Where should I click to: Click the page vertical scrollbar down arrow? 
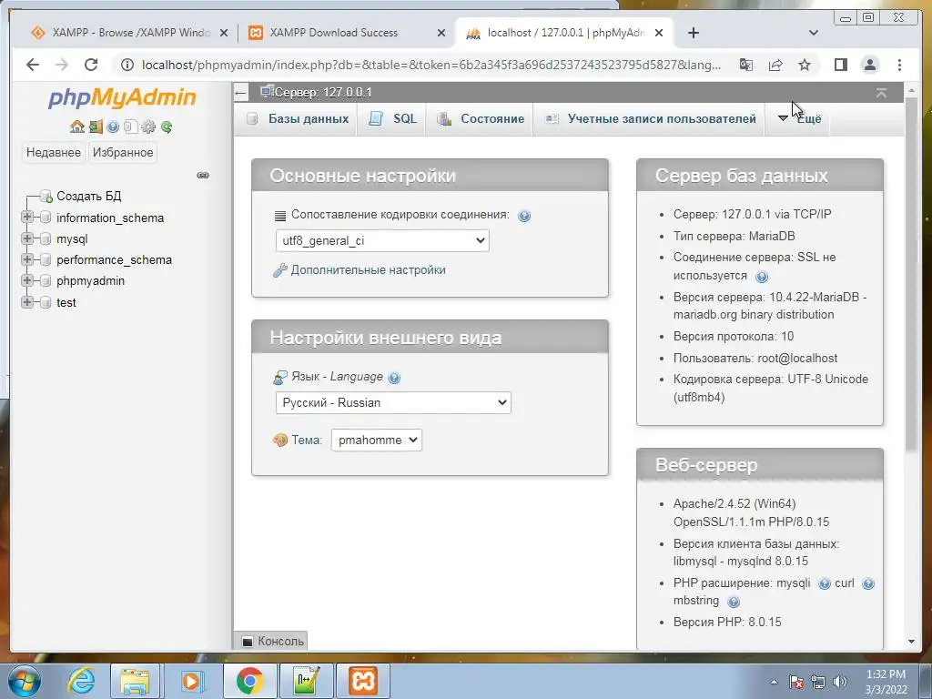coord(911,642)
